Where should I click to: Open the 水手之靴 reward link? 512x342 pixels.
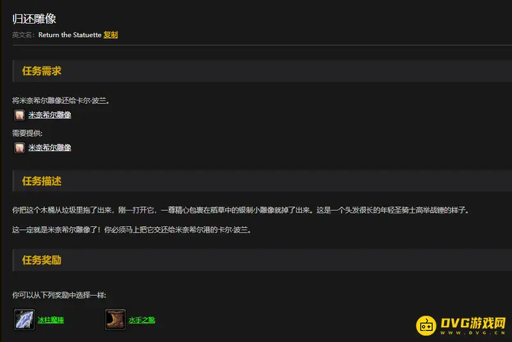click(x=141, y=320)
